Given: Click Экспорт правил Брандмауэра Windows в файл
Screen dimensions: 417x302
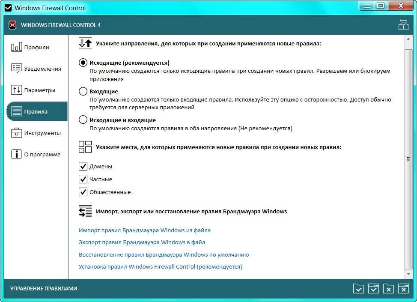Looking at the screenshot, I should pos(142,242).
